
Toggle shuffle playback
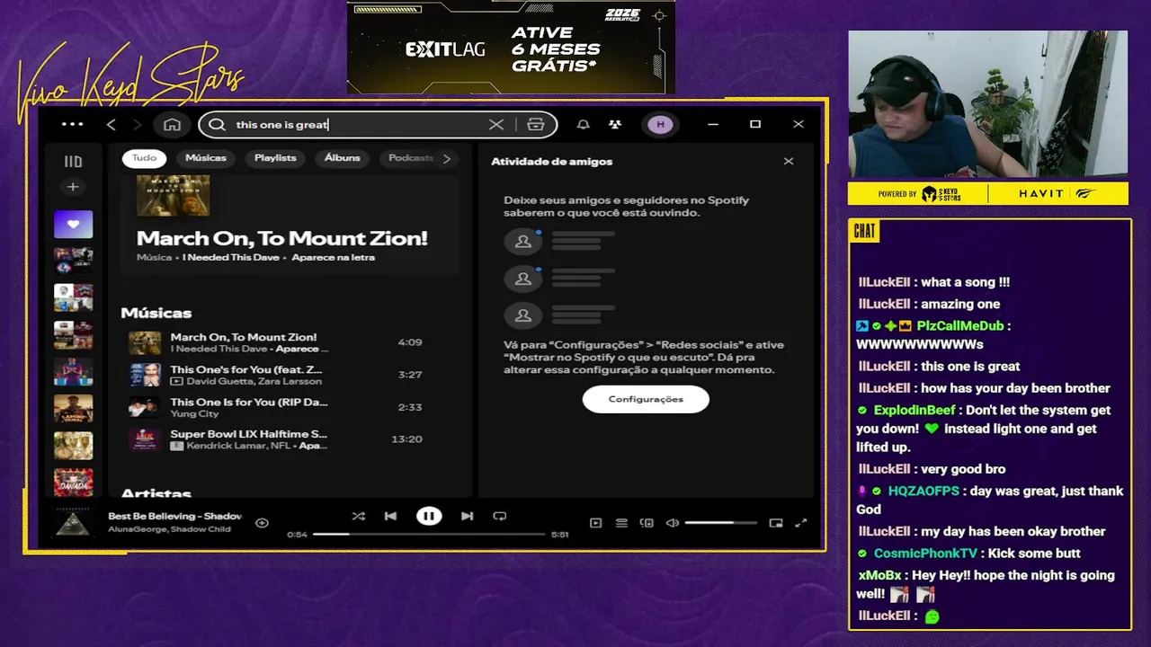(x=358, y=516)
